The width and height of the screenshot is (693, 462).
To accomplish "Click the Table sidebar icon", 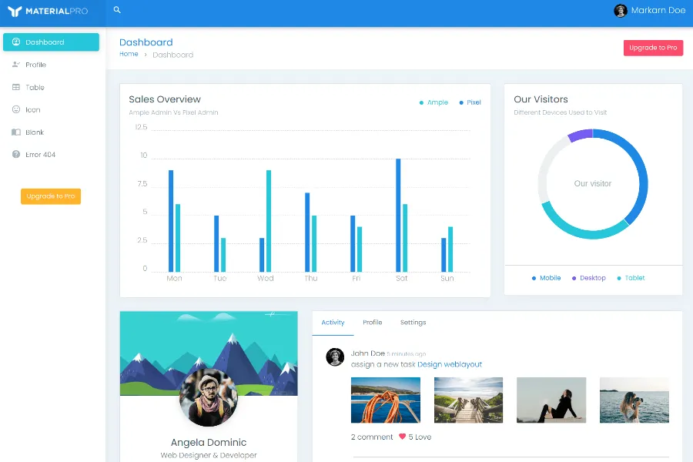I will point(16,88).
